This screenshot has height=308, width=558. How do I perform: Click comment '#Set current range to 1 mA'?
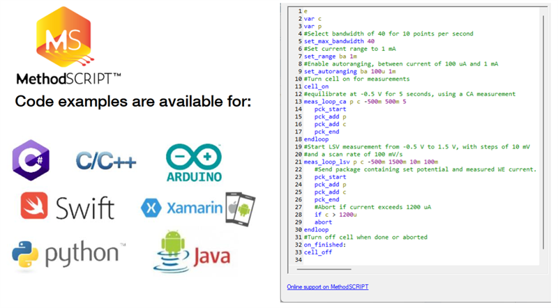[x=350, y=49]
